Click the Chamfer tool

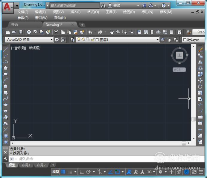point(200,136)
